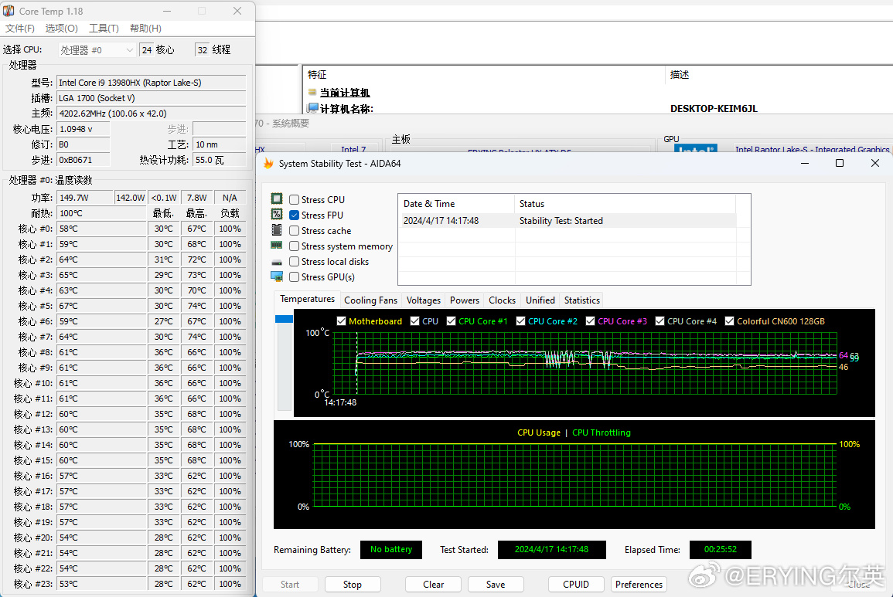Open the 选项(O) menu in Core Temp
Screen dimensions: 893x597
(x=60, y=28)
